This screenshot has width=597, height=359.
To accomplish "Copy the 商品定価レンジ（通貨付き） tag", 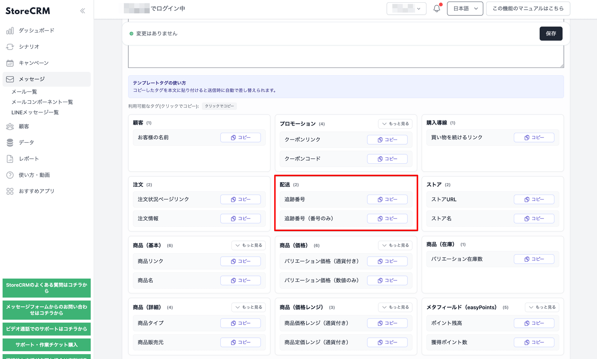I will coord(387,342).
